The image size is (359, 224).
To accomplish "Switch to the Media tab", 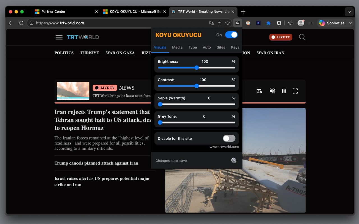I will click(177, 47).
